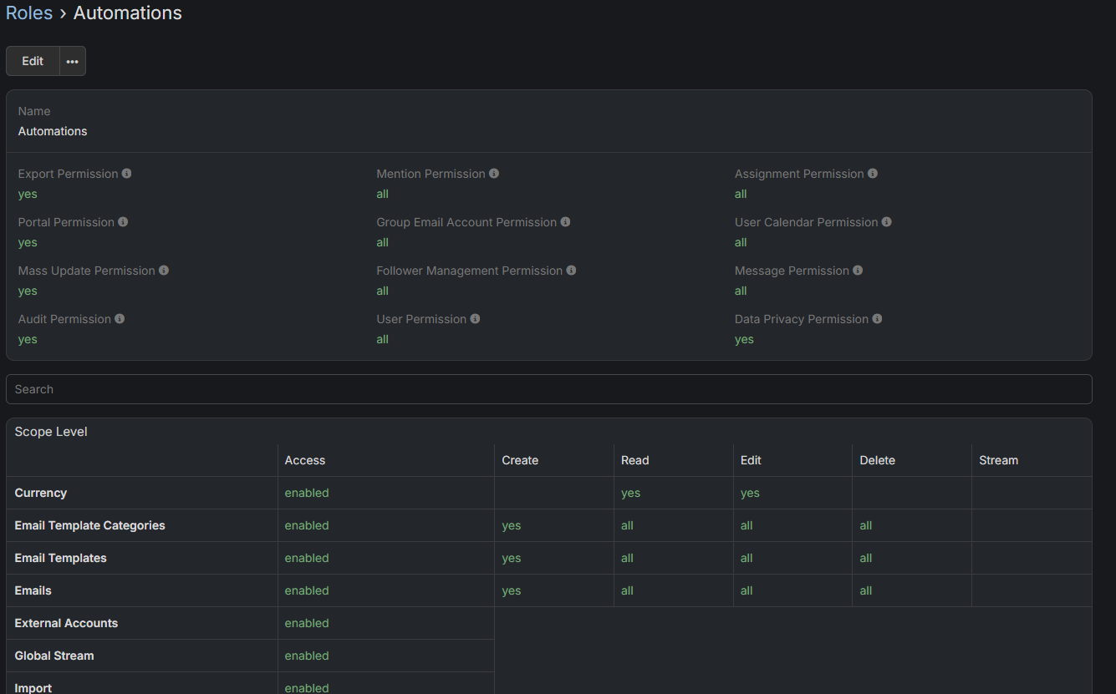Click Assignment Permission info icon
This screenshot has height=694, width=1116.
point(873,174)
